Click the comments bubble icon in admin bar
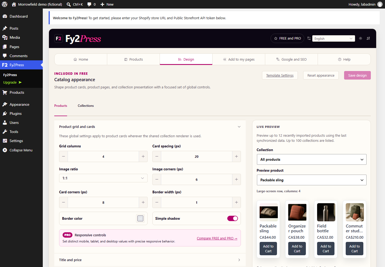The image size is (385, 267). (x=89, y=4)
